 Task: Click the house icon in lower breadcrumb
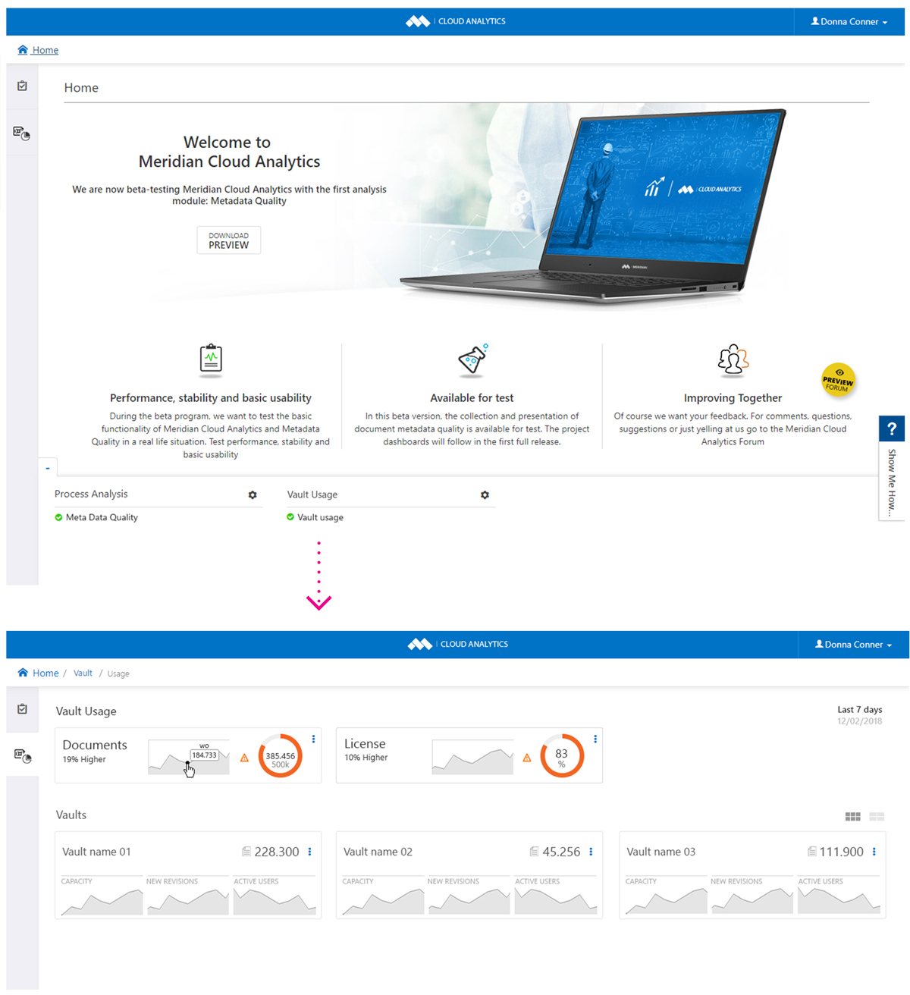click(x=23, y=673)
